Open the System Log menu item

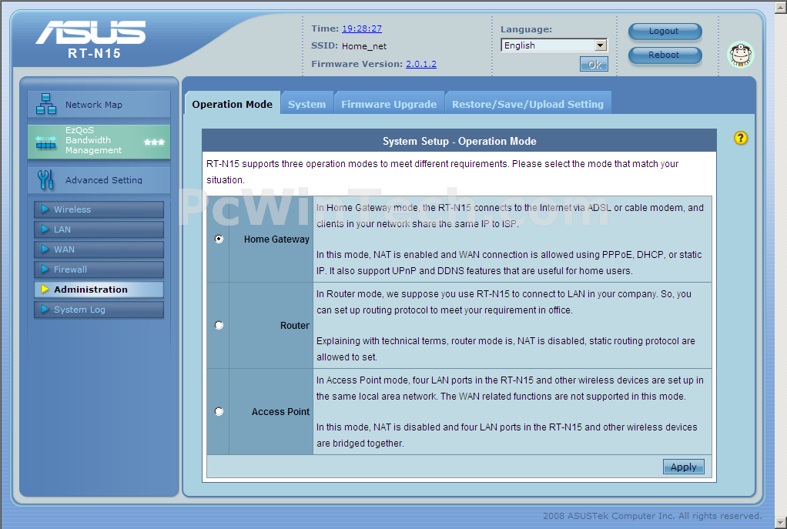click(x=99, y=310)
